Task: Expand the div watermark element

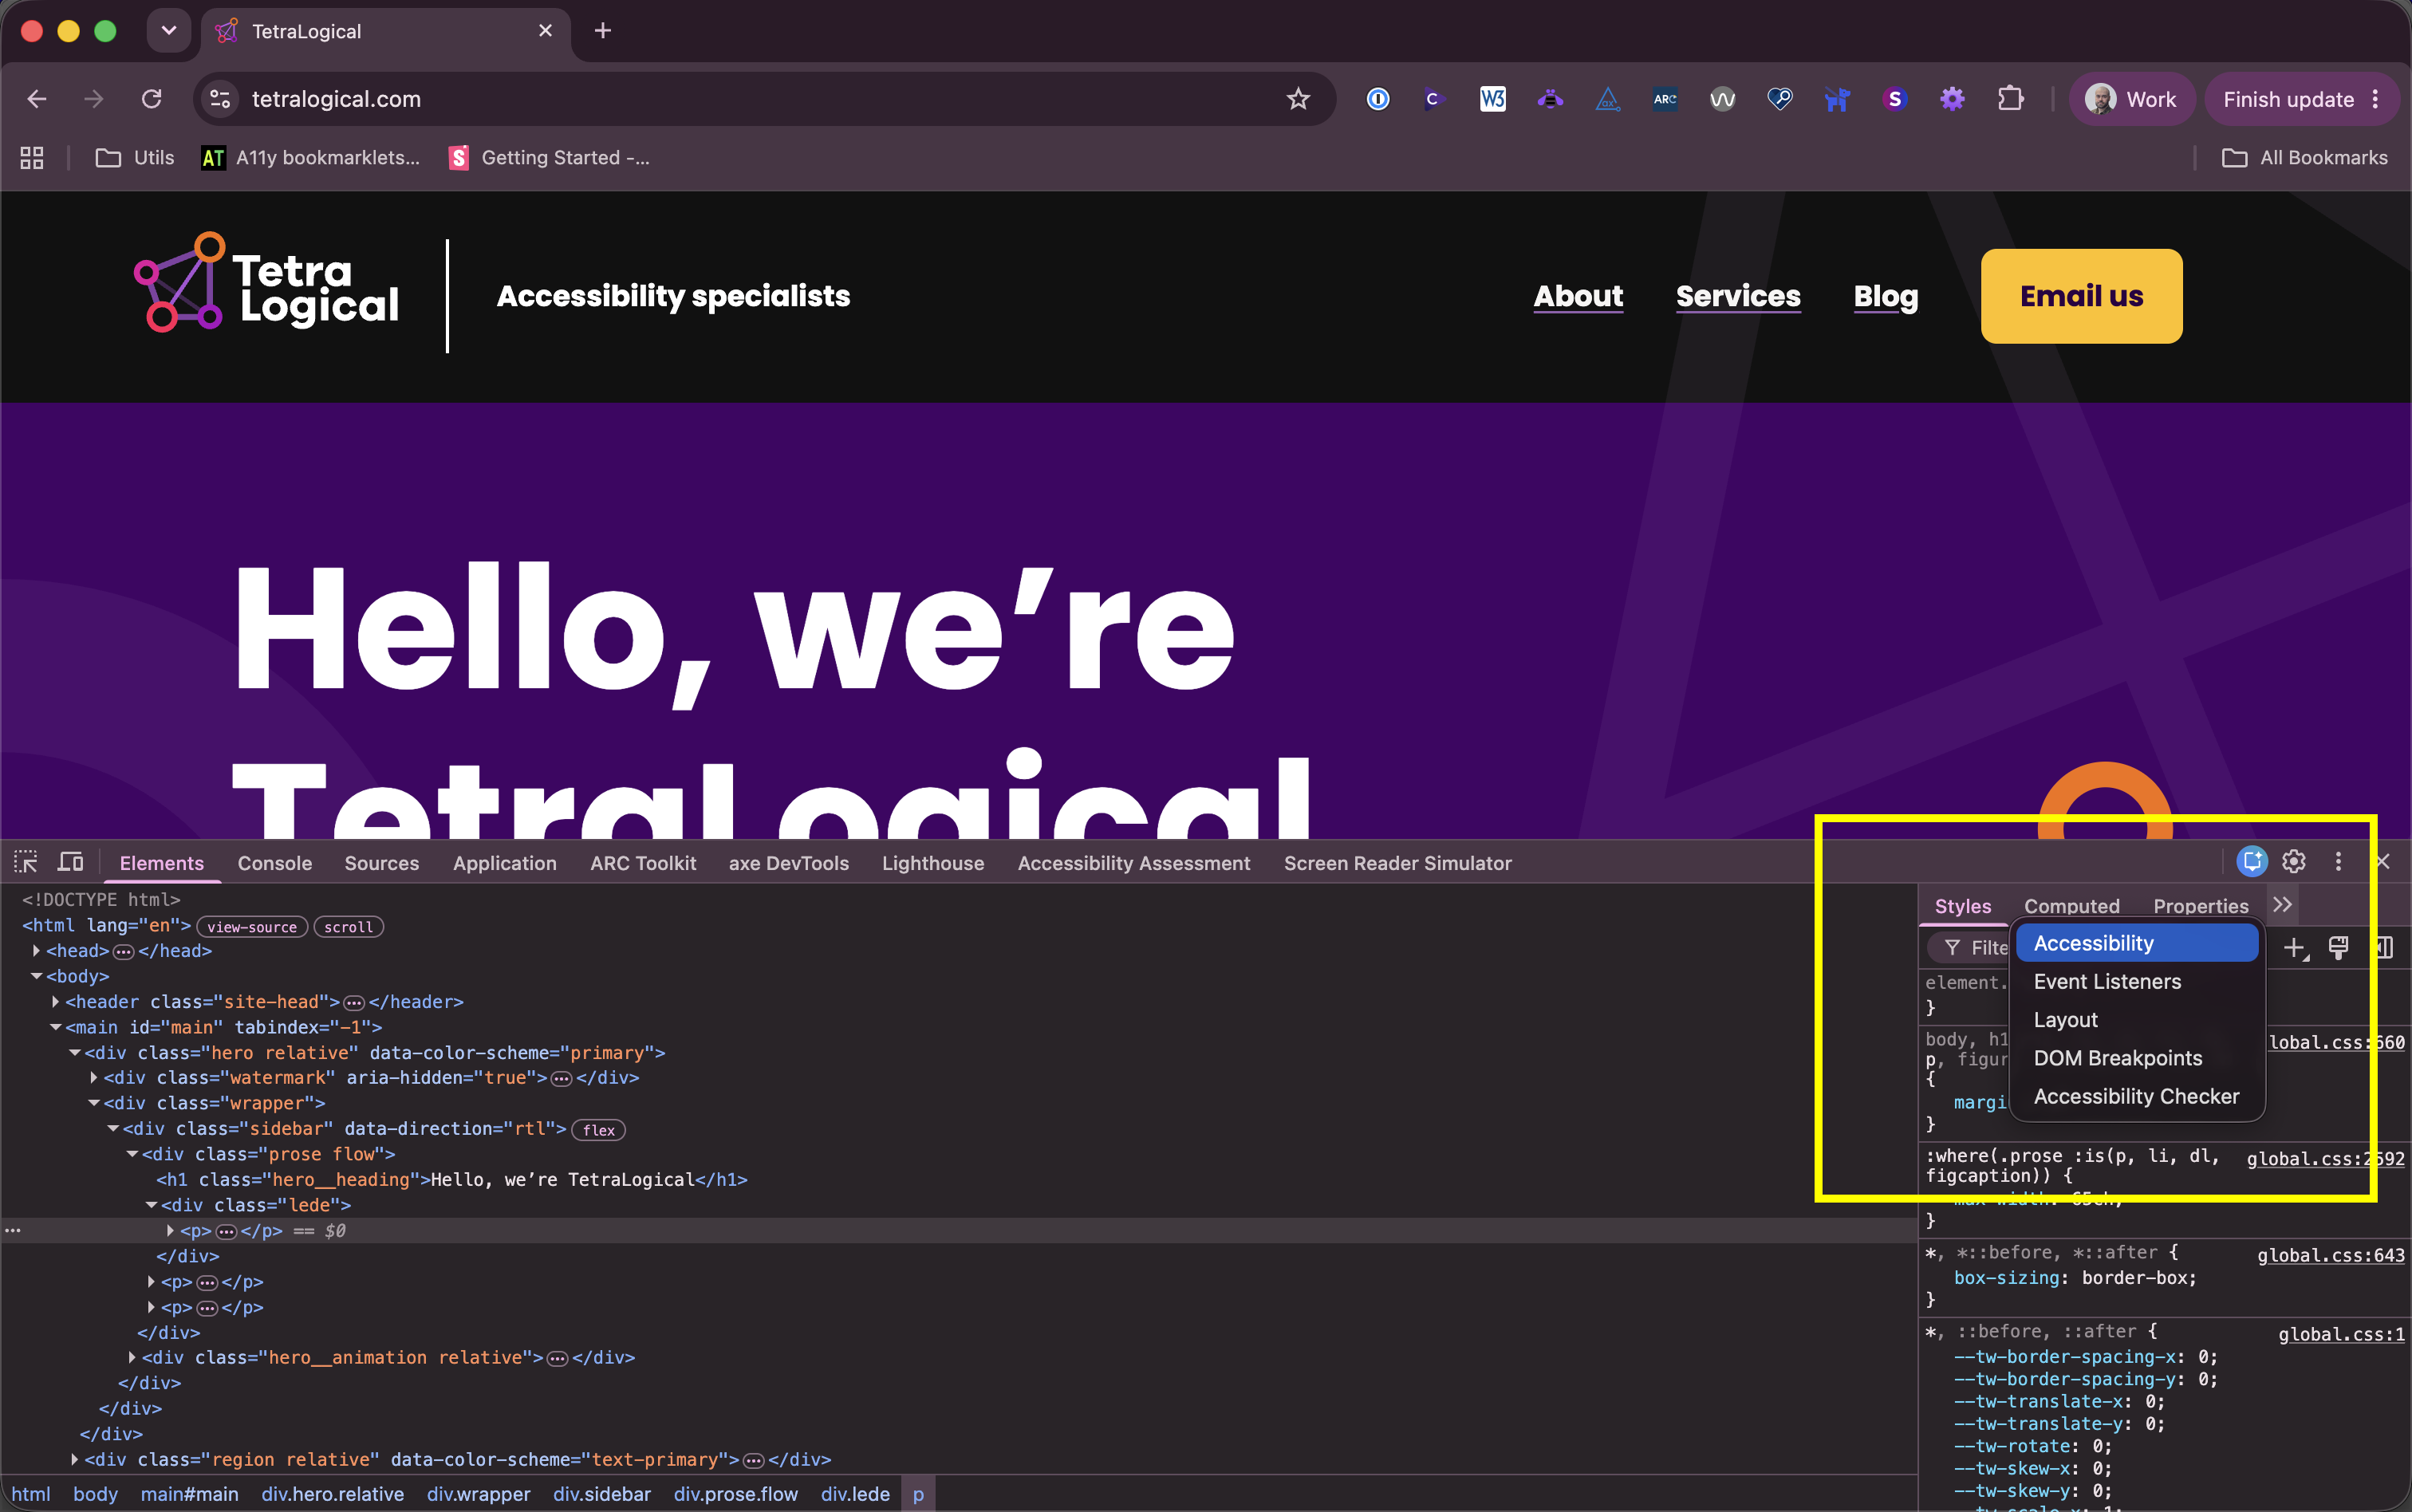Action: pyautogui.click(x=94, y=1078)
